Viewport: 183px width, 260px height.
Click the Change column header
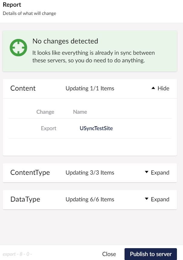pyautogui.click(x=45, y=112)
